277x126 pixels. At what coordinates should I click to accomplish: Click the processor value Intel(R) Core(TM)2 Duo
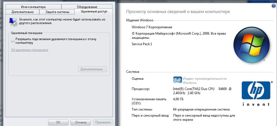point(202,91)
